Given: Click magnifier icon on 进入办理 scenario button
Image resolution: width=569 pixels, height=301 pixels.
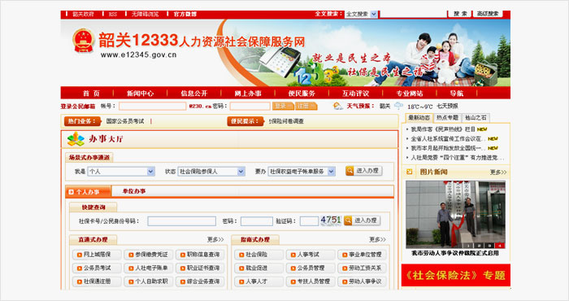Looking at the screenshot, I should click(350, 171).
